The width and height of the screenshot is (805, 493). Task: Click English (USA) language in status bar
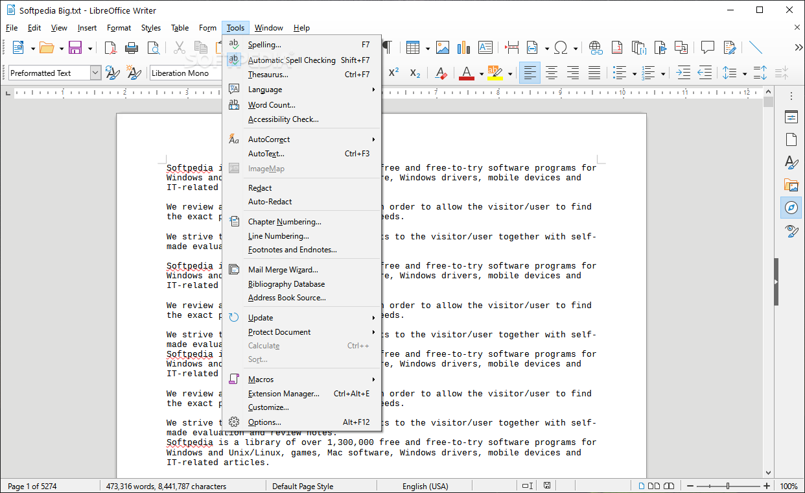click(x=425, y=486)
